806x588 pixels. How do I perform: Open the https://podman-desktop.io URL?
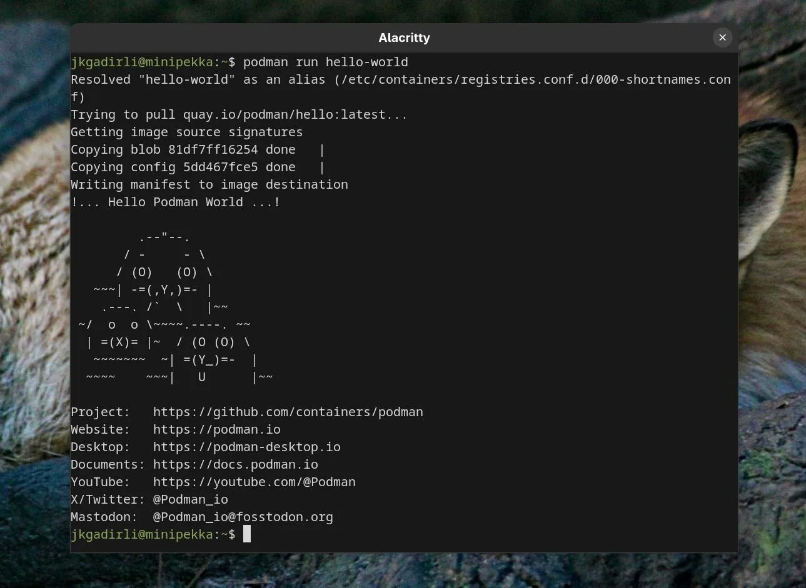[x=247, y=447]
